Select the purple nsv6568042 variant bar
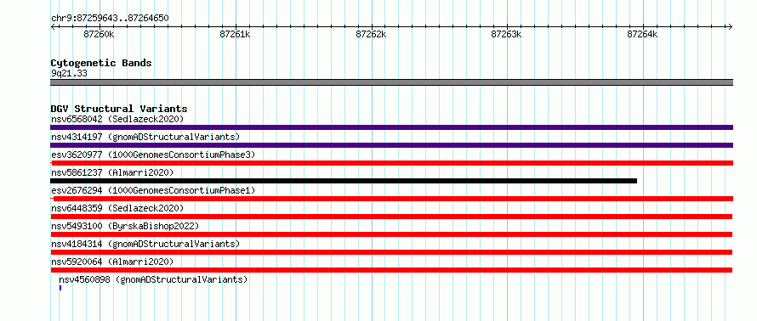757x321 pixels. [391, 127]
